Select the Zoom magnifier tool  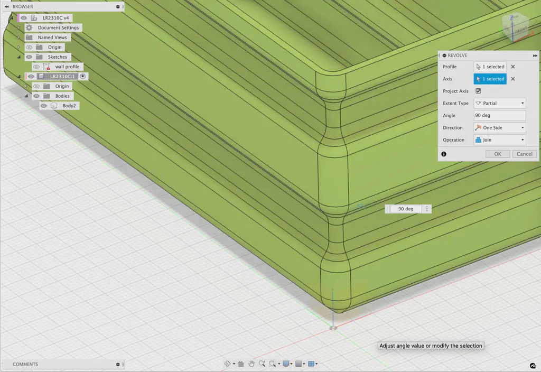tap(262, 364)
